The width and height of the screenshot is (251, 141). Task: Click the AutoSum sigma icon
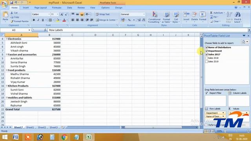(211, 13)
